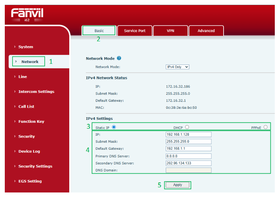Expand the arrow beside System

[15, 47]
